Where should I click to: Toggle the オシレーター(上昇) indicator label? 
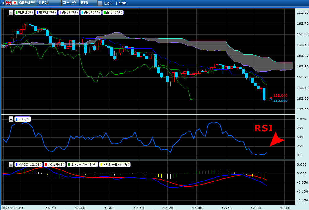(x=82, y=165)
